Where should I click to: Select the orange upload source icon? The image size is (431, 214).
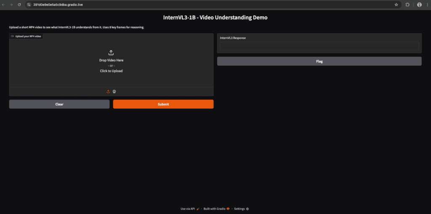(108, 91)
